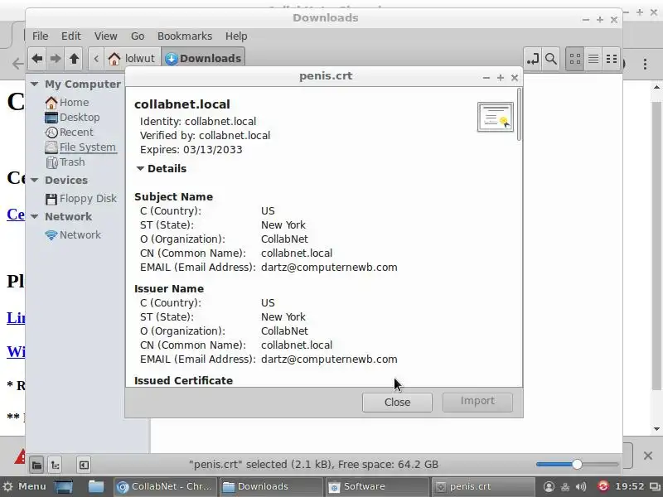Switch to compact view
The width and height of the screenshot is (663, 497).
click(x=612, y=59)
